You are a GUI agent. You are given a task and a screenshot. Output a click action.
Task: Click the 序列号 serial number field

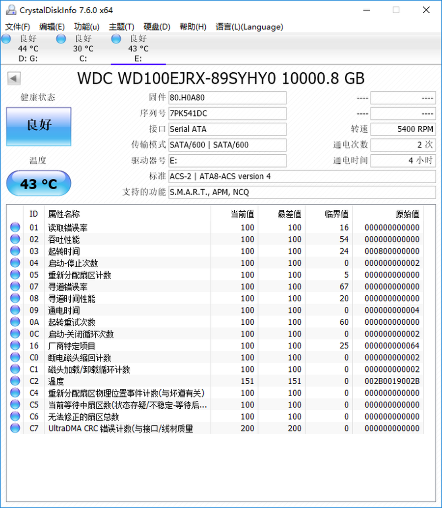tap(227, 113)
